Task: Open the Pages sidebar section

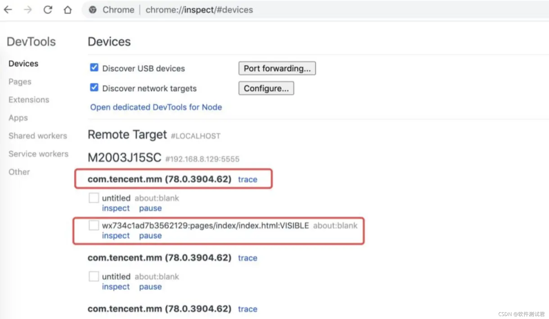Action: [20, 82]
